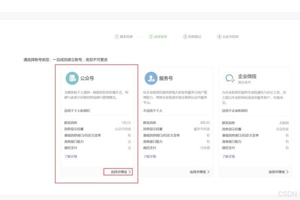This screenshot has width=300, height=200.
Task: Click 消息显示位置 label in 服务号 card
Action: 152,129
